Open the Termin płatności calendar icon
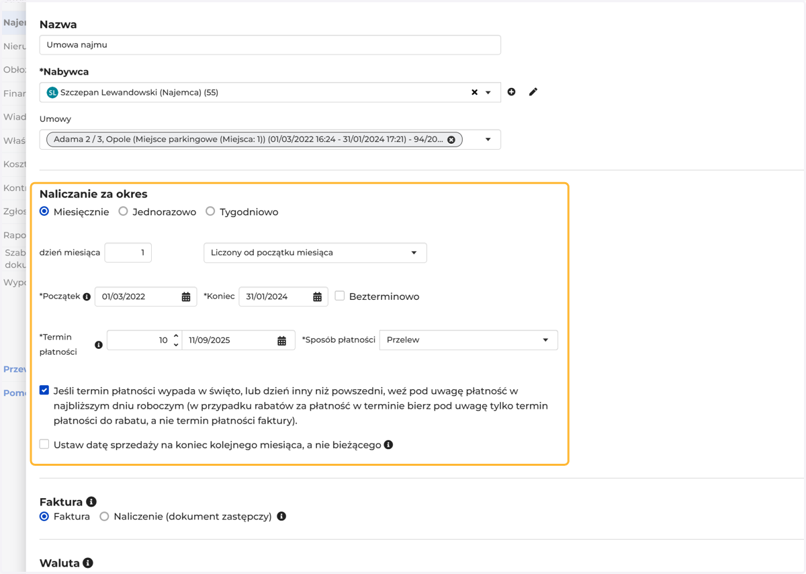 [282, 341]
